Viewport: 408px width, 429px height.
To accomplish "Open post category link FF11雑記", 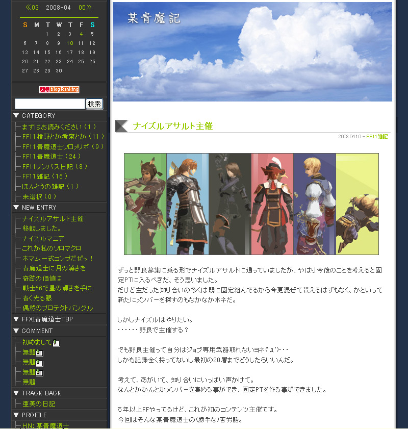I will [x=377, y=137].
